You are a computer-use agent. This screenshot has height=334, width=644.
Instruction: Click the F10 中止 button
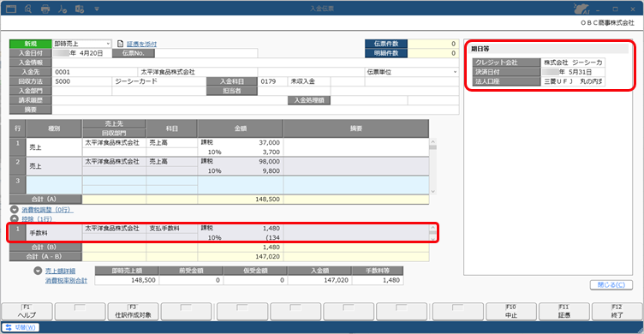coord(511,312)
